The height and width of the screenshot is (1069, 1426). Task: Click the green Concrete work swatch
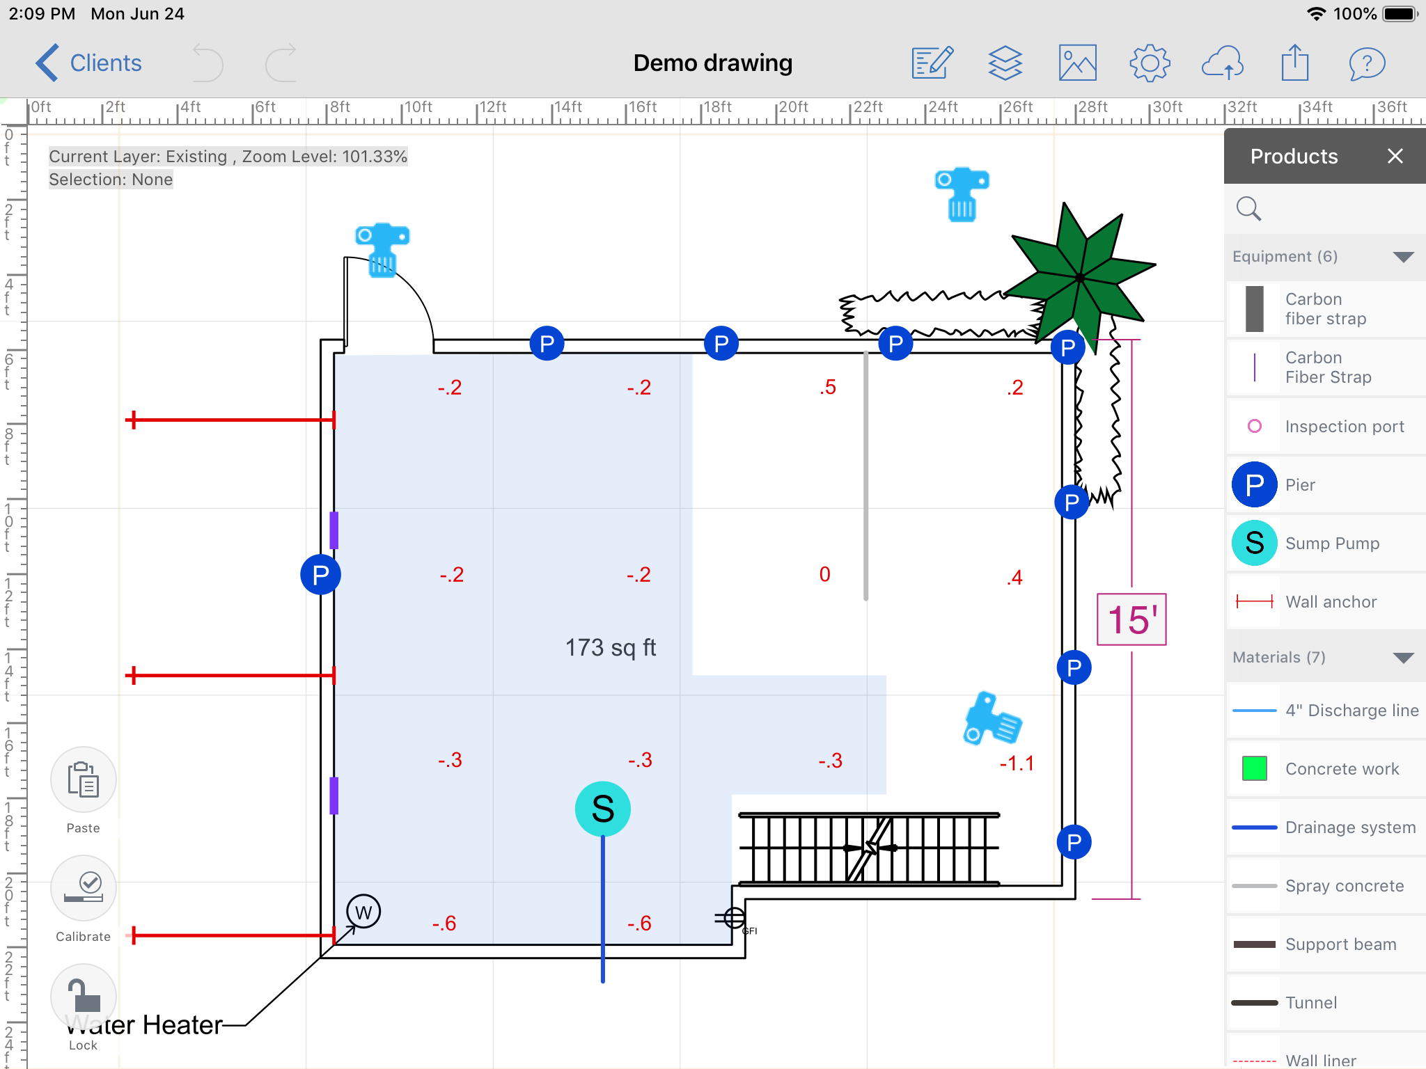click(1254, 769)
